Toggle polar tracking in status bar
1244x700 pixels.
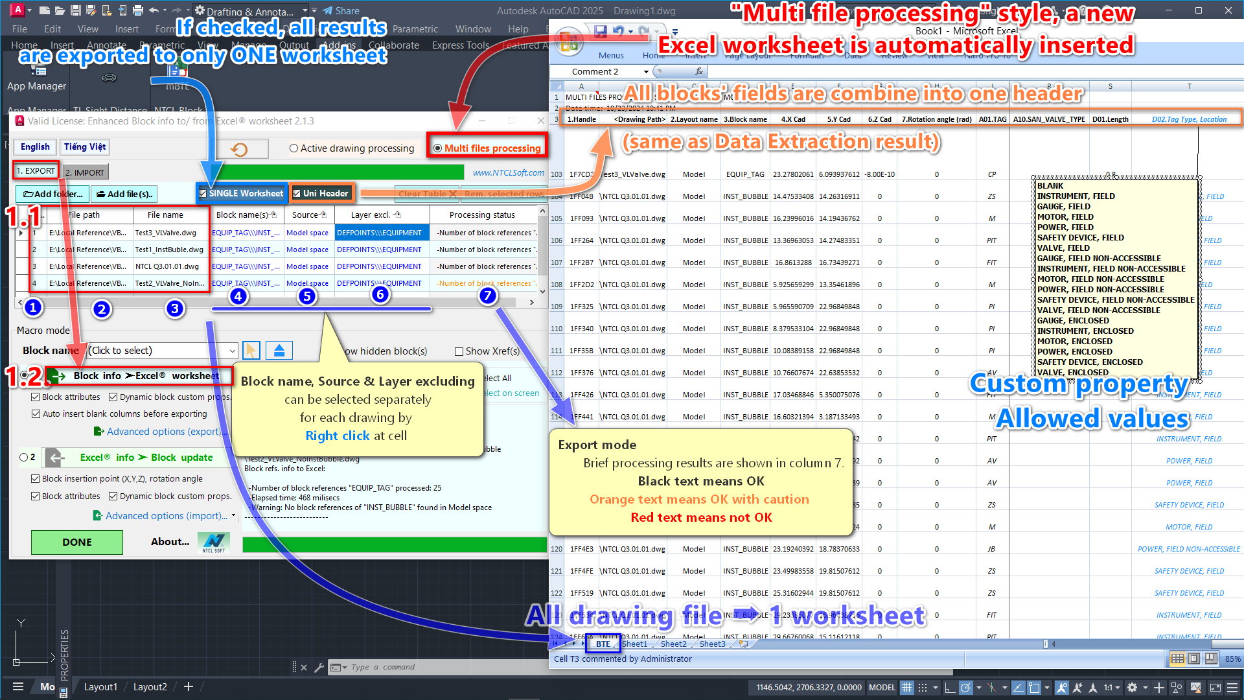(x=965, y=688)
